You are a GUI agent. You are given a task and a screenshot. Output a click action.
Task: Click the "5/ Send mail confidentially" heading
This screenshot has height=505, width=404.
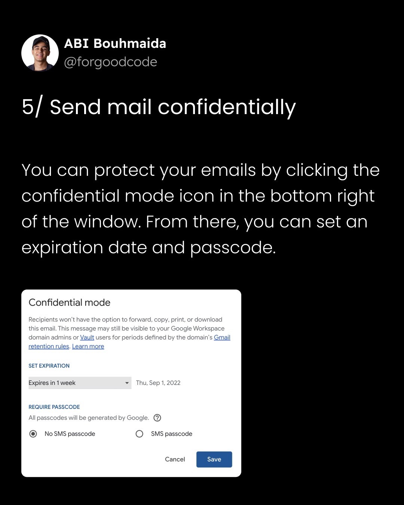coord(159,107)
